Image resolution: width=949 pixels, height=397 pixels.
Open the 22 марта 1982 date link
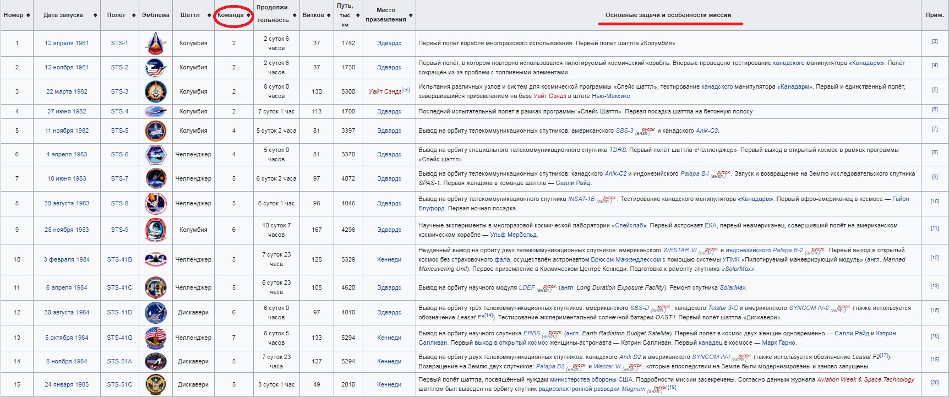coord(67,91)
